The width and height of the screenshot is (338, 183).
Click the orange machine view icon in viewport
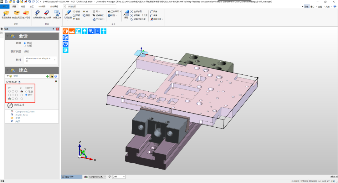coord(72,31)
